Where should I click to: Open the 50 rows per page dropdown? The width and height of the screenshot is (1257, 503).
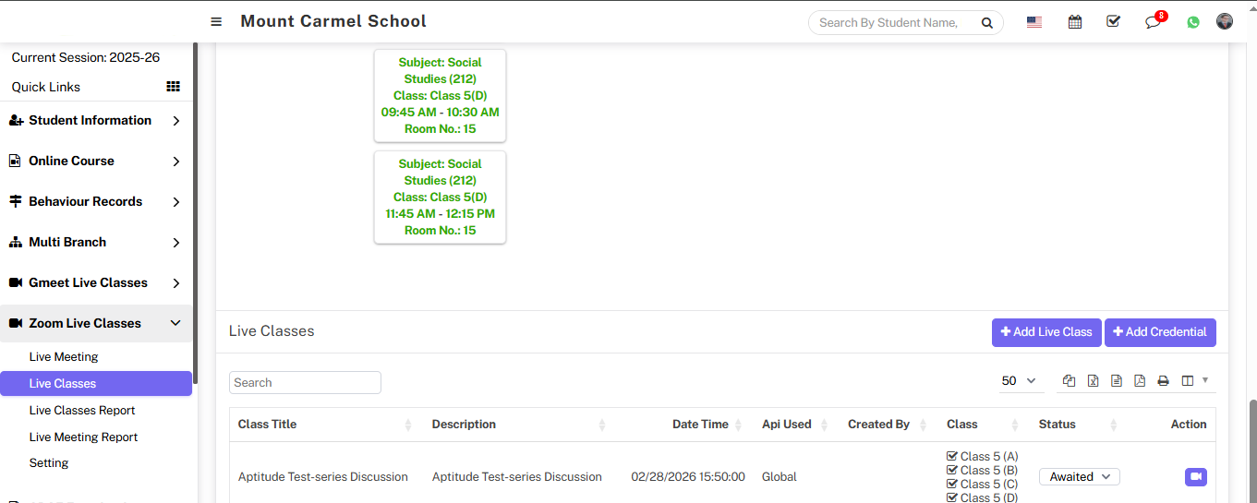coord(1018,381)
